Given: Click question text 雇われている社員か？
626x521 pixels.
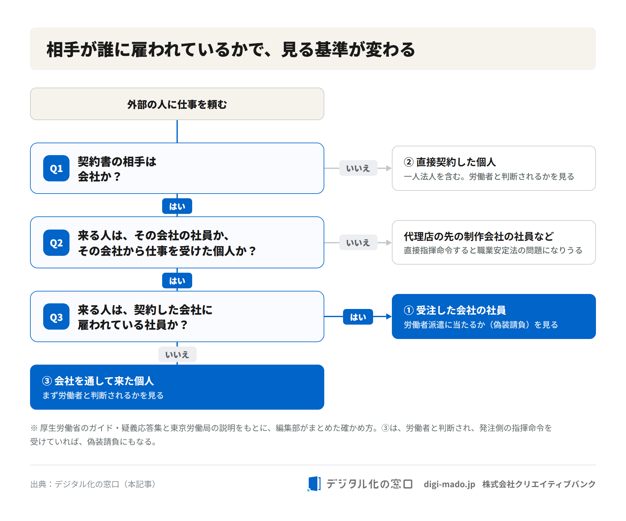Looking at the screenshot, I should tap(133, 325).
